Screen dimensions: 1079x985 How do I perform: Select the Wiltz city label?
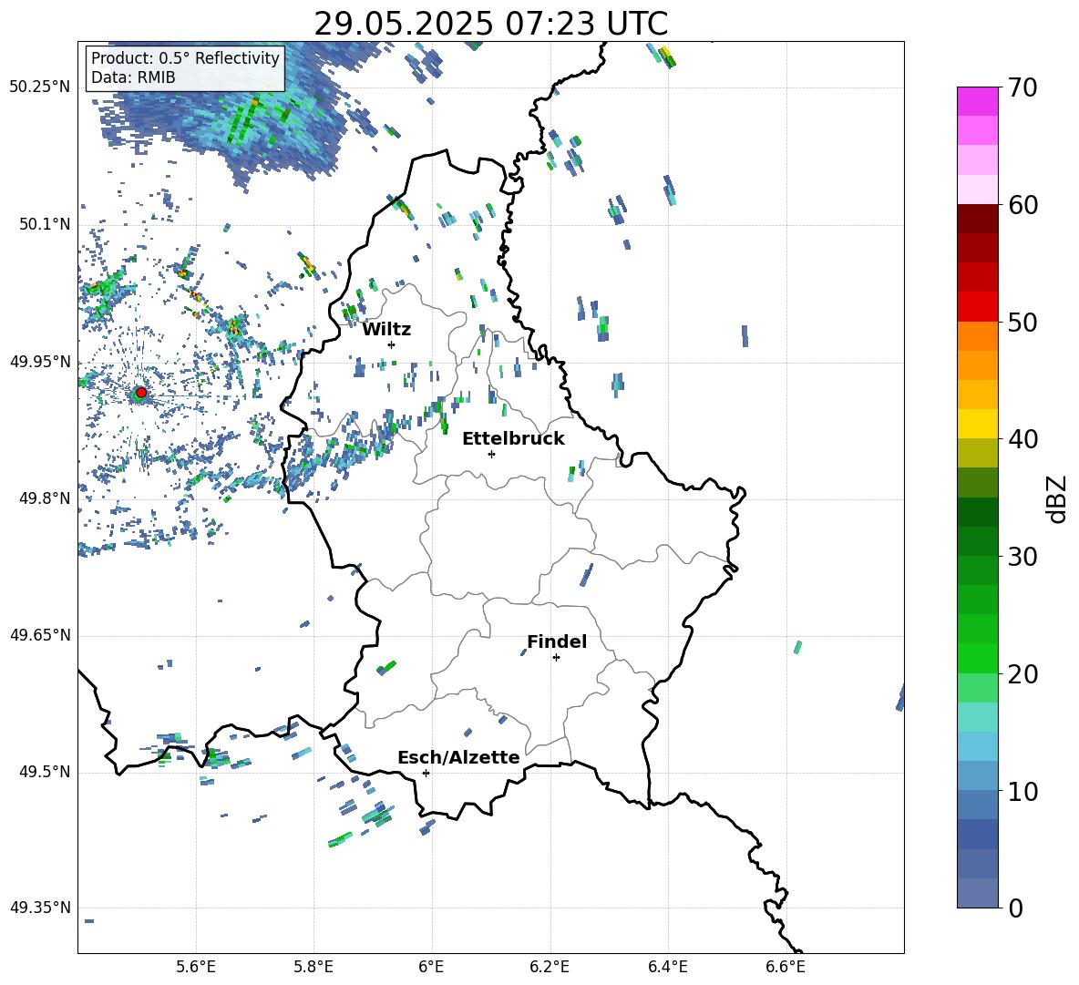click(x=386, y=330)
